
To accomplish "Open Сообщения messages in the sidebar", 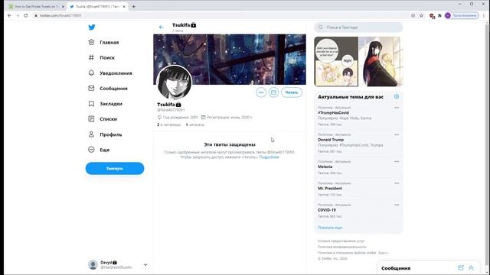I will (113, 89).
